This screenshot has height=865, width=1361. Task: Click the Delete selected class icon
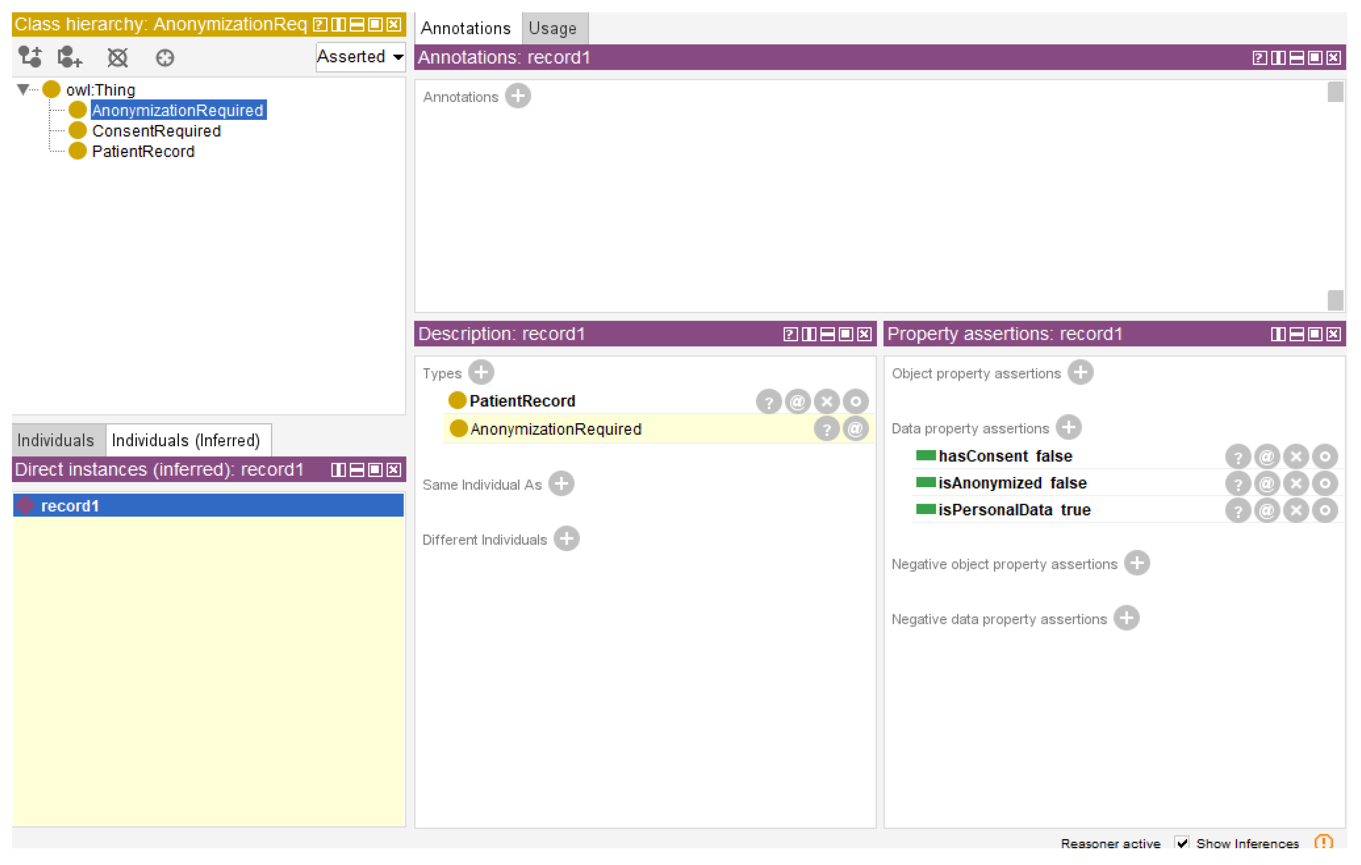[x=118, y=57]
